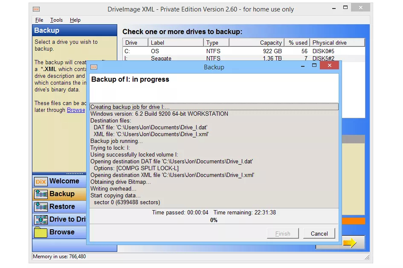Sort by the Drive column header

pyautogui.click(x=136, y=43)
